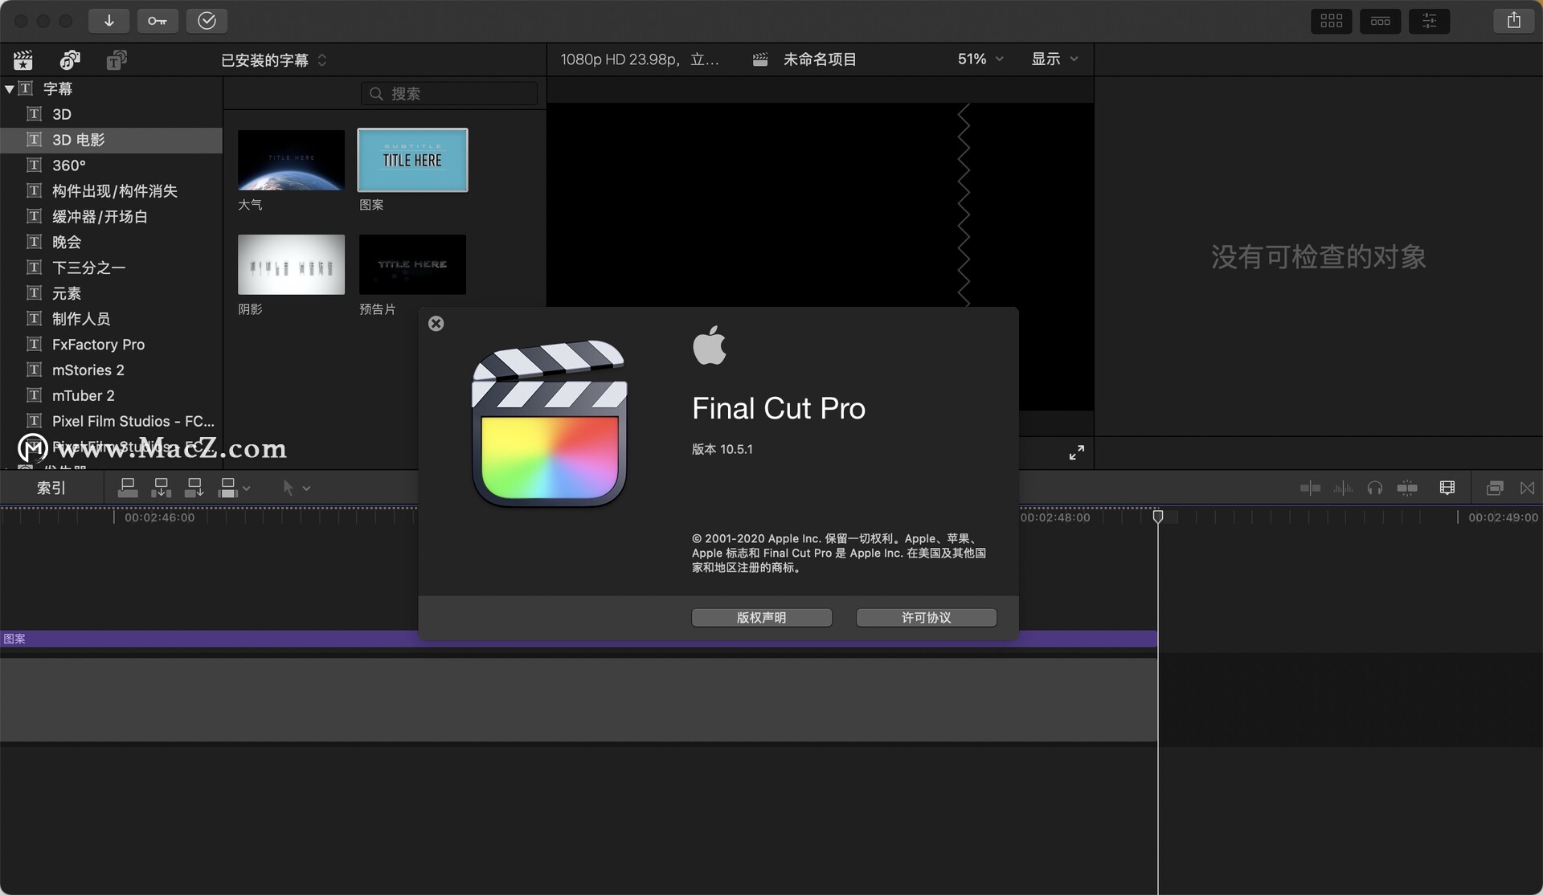The height and width of the screenshot is (895, 1543).
Task: Click the Apple logo in About dialog
Action: click(x=710, y=345)
